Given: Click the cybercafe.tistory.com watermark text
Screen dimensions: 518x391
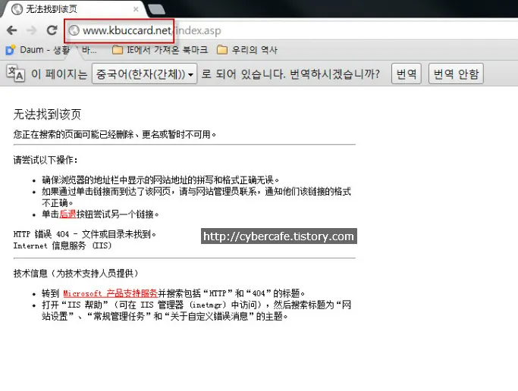Looking at the screenshot, I should tap(278, 236).
